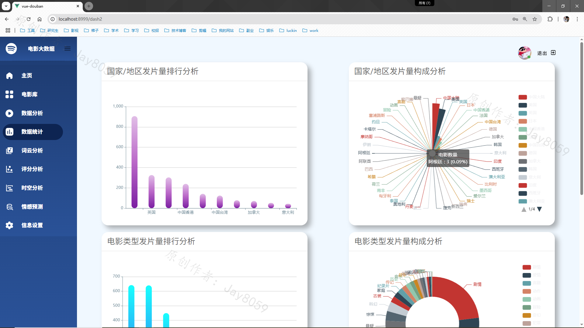The height and width of the screenshot is (328, 584).
Task: Close the vue-douban tab
Action: pos(78,6)
